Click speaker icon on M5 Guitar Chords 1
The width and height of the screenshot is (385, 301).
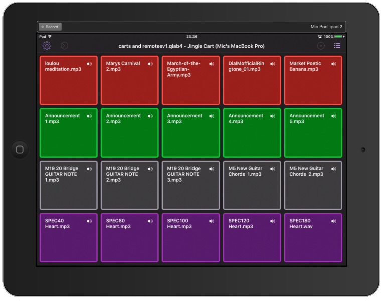273,169
